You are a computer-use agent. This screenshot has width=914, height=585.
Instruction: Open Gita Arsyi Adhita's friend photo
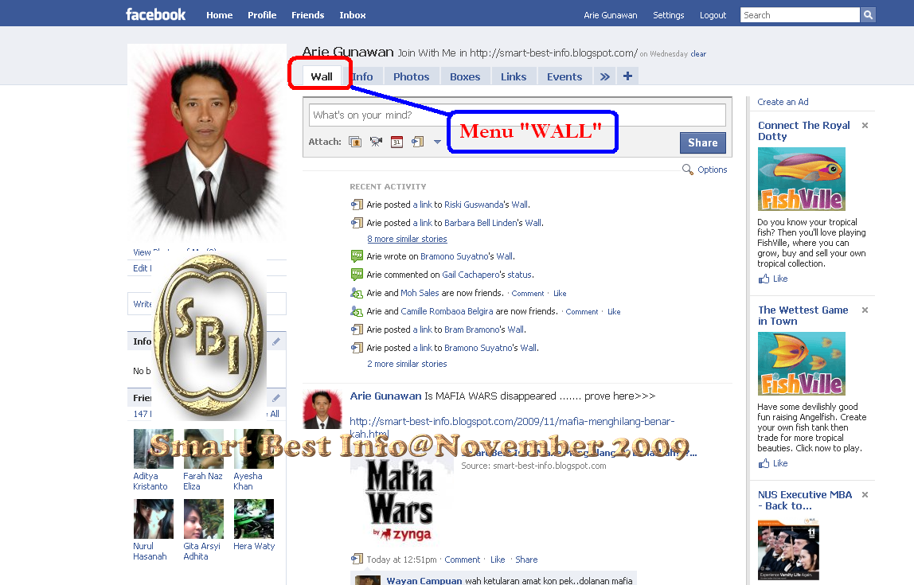tap(204, 519)
